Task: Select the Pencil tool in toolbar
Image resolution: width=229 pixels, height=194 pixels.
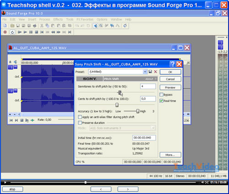Action: pyautogui.click(x=106, y=26)
